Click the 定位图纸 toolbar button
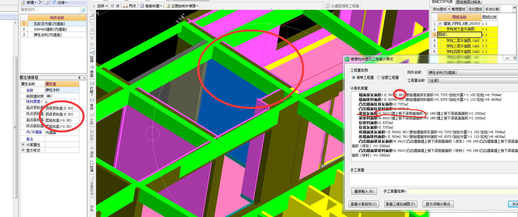This screenshot has width=518, height=217. 475,9
